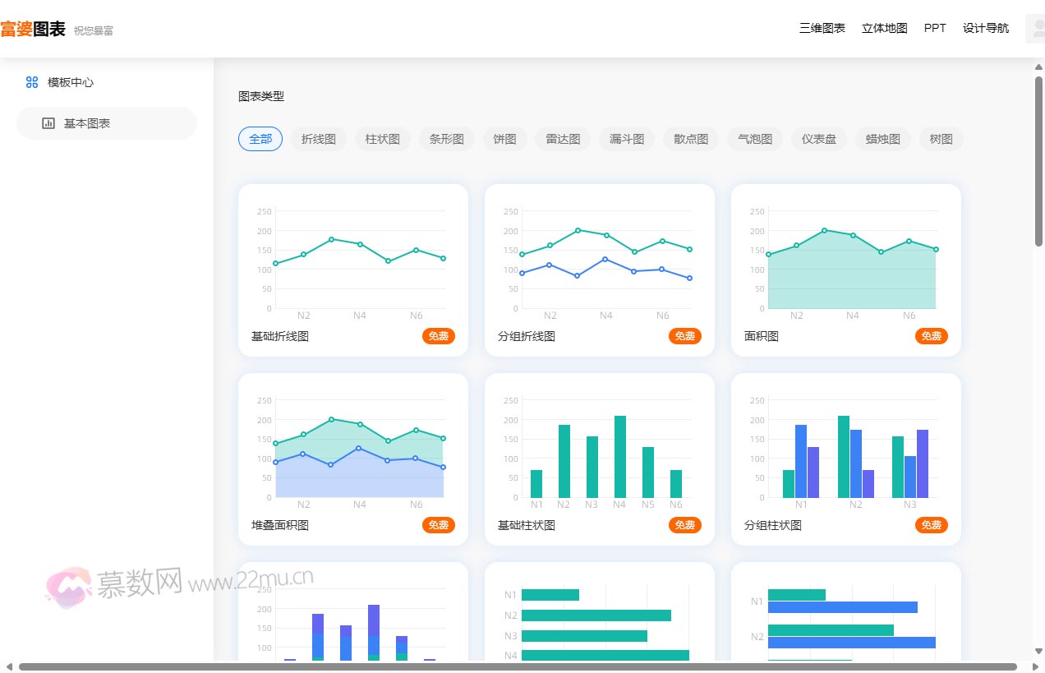Click the user avatar icon
Screen dimensions: 1045x673
tap(1034, 29)
